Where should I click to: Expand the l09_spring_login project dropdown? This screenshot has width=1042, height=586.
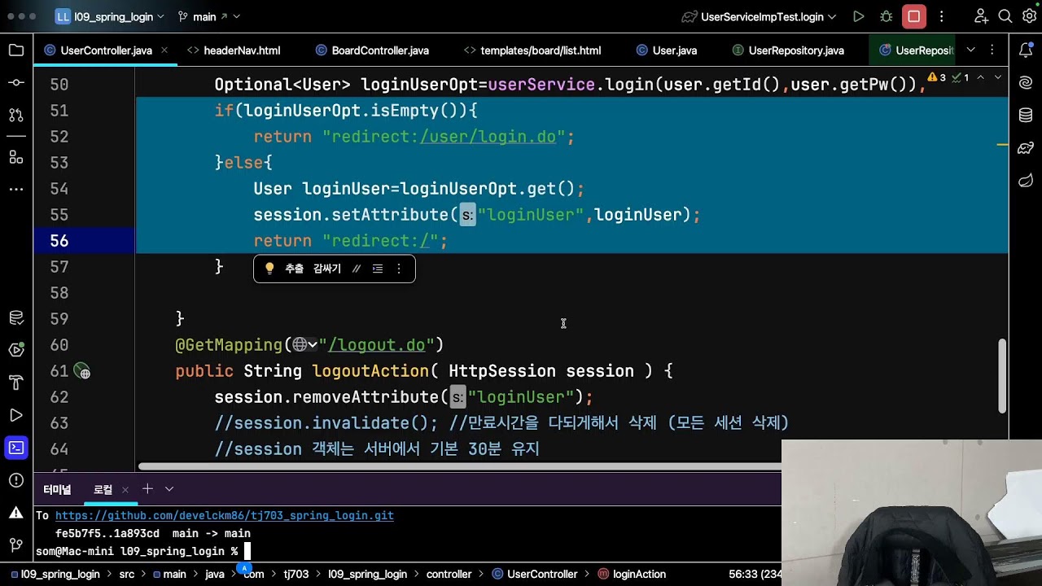(x=110, y=16)
